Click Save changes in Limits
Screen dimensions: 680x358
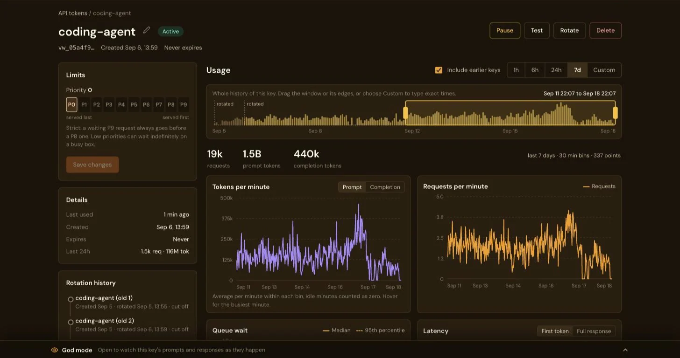coord(92,165)
